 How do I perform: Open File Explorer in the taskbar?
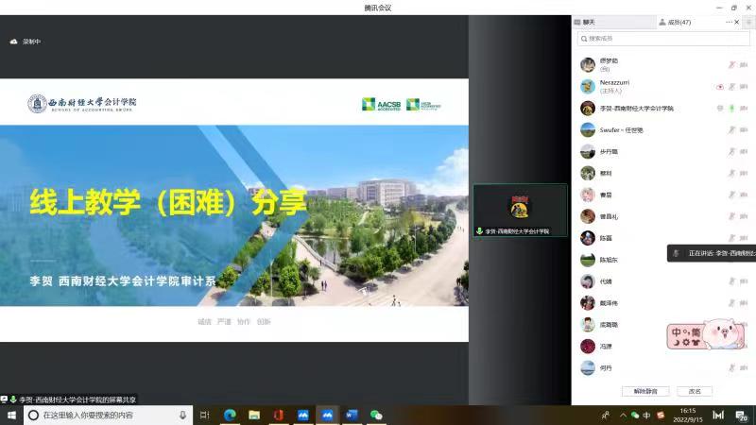[x=253, y=415]
